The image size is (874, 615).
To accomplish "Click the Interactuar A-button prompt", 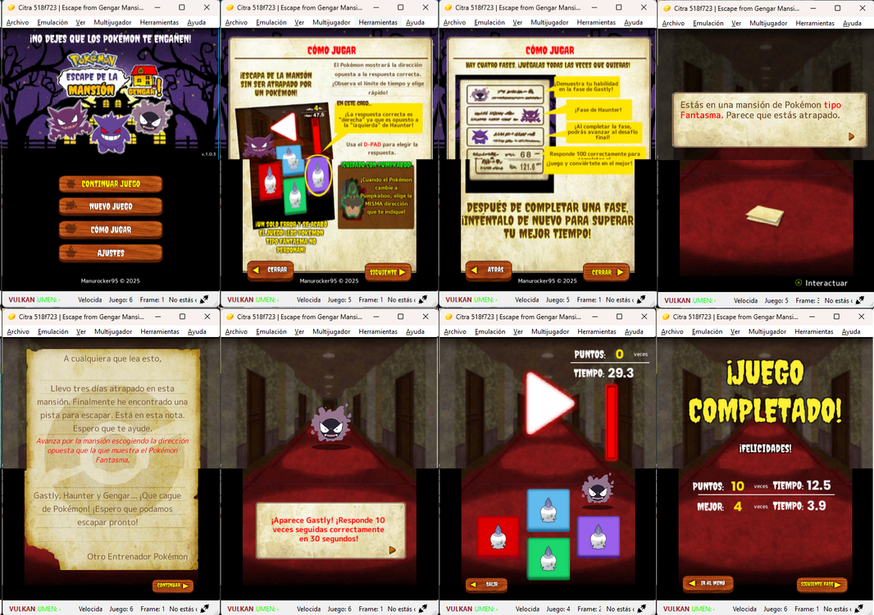I will [x=821, y=283].
